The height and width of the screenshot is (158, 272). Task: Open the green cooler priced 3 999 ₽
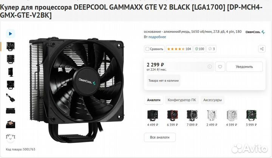point(251,118)
